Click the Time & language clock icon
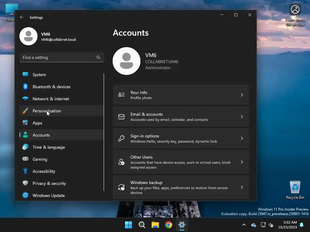This screenshot has width=310, height=232. pyautogui.click(x=25, y=147)
